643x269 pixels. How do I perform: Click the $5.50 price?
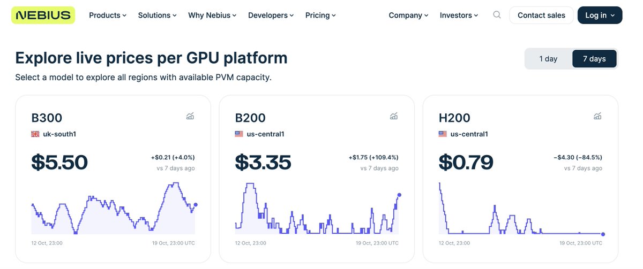59,162
